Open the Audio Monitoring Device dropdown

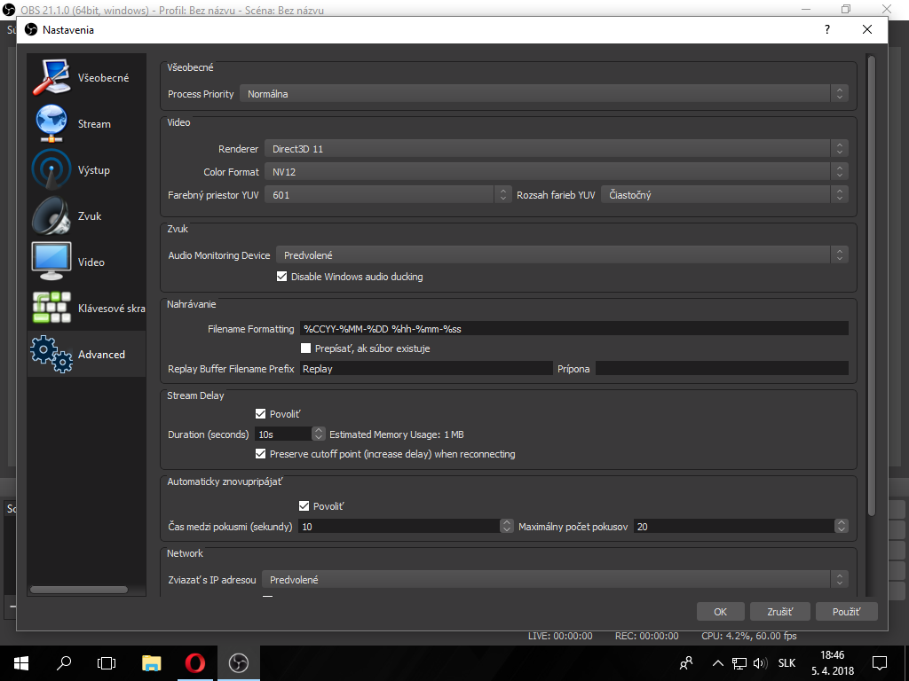click(x=562, y=254)
